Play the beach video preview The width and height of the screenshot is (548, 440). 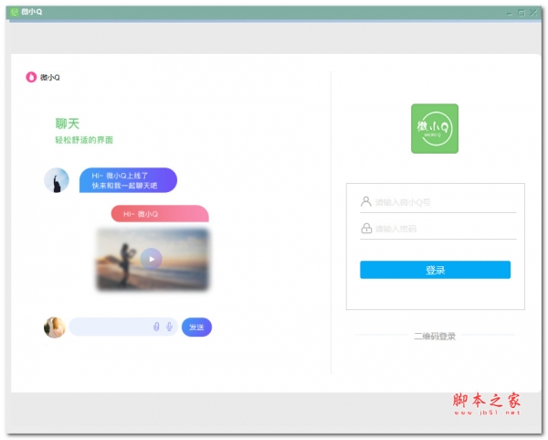click(x=152, y=259)
